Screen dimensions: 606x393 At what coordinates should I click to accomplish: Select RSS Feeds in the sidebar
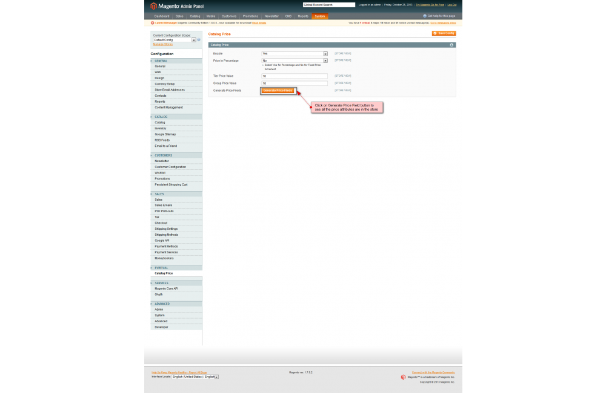click(x=176, y=140)
